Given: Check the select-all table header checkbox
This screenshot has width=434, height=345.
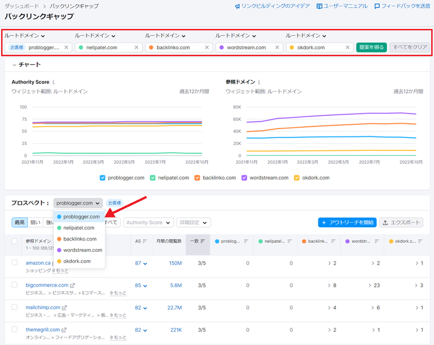Looking at the screenshot, I should 14,241.
